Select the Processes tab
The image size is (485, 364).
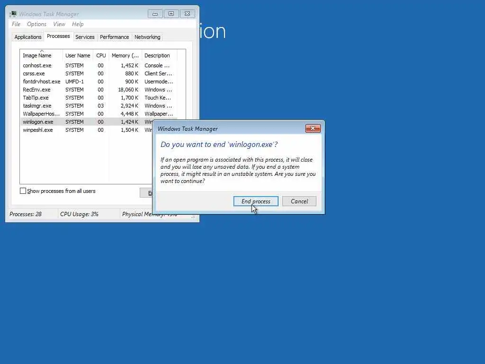(58, 36)
